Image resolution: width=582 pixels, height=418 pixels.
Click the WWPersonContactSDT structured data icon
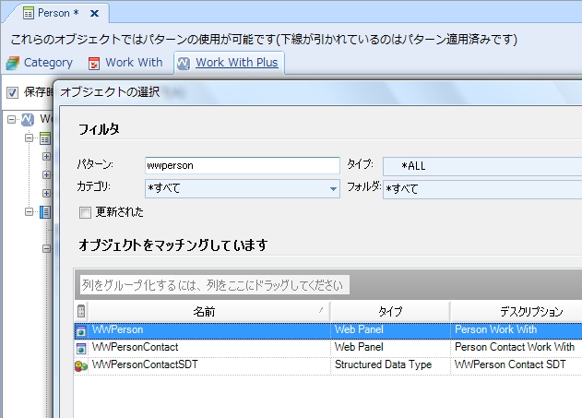pos(81,365)
